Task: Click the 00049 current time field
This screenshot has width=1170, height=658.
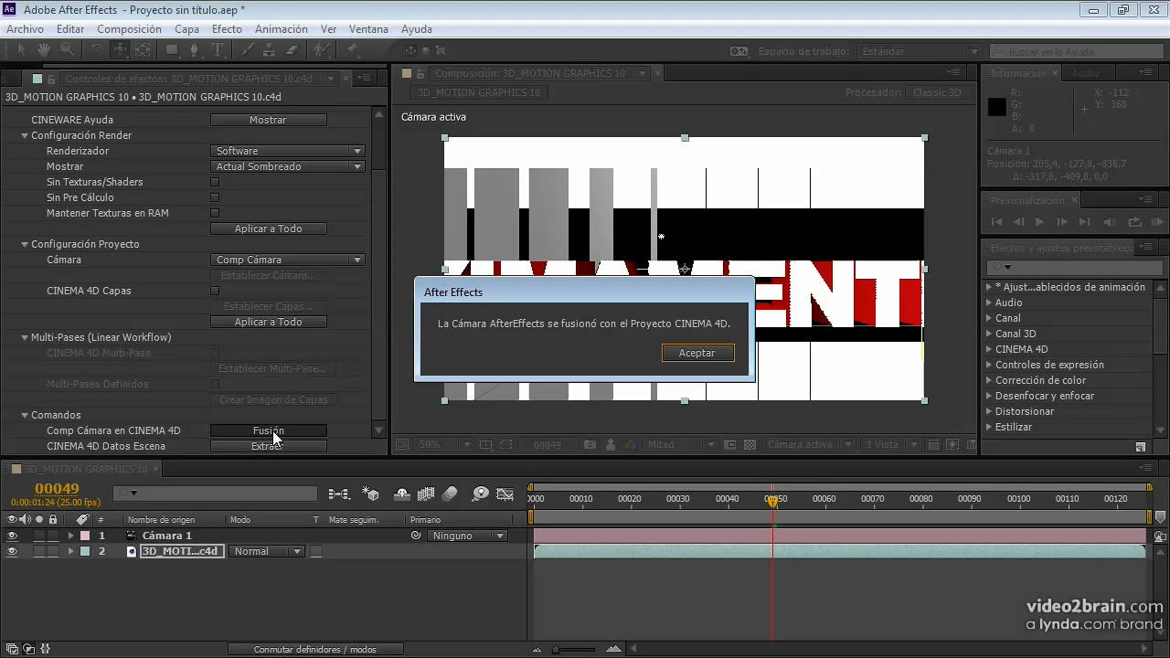Action: point(57,489)
